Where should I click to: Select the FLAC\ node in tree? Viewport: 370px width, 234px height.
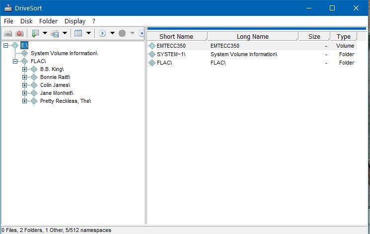tap(38, 62)
